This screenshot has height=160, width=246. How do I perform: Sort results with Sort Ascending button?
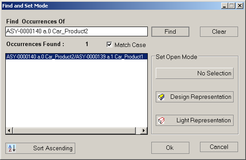40,148
